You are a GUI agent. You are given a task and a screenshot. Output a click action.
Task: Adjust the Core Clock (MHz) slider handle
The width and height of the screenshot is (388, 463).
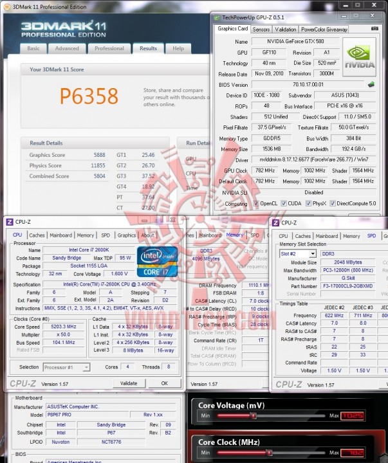coord(269,453)
